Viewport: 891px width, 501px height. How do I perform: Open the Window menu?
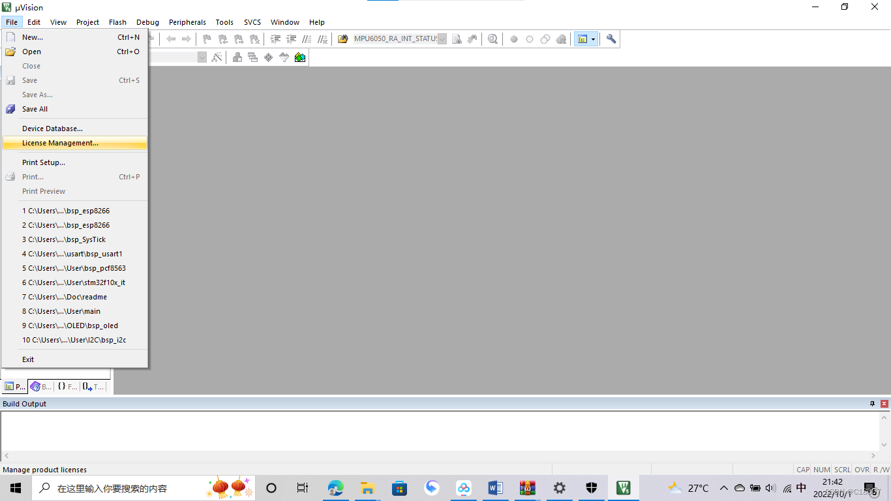285,22
